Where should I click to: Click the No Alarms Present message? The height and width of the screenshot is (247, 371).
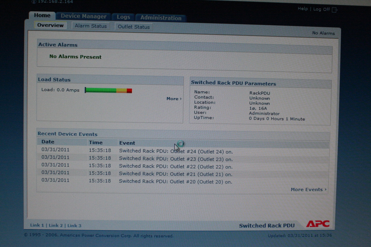(x=75, y=57)
